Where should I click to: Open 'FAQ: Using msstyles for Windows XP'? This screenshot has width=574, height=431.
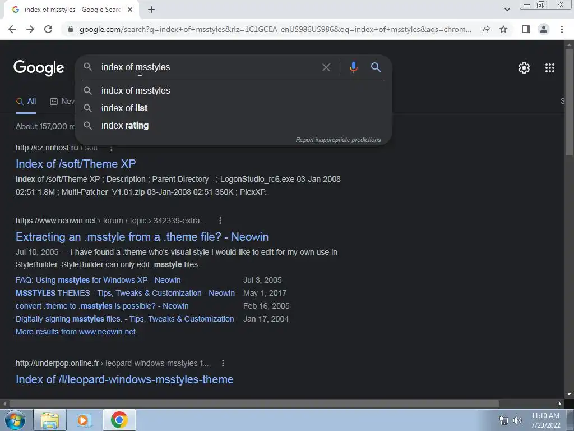tap(98, 281)
